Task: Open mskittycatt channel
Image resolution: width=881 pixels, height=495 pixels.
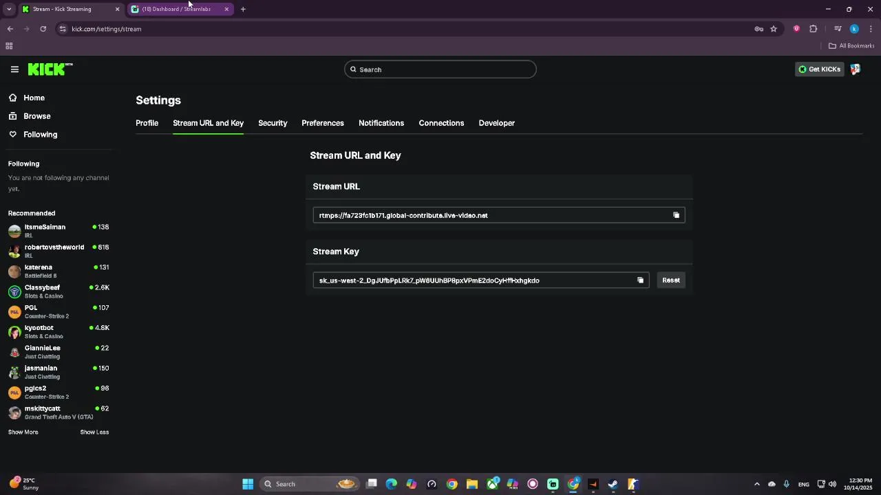Action: coord(59,412)
